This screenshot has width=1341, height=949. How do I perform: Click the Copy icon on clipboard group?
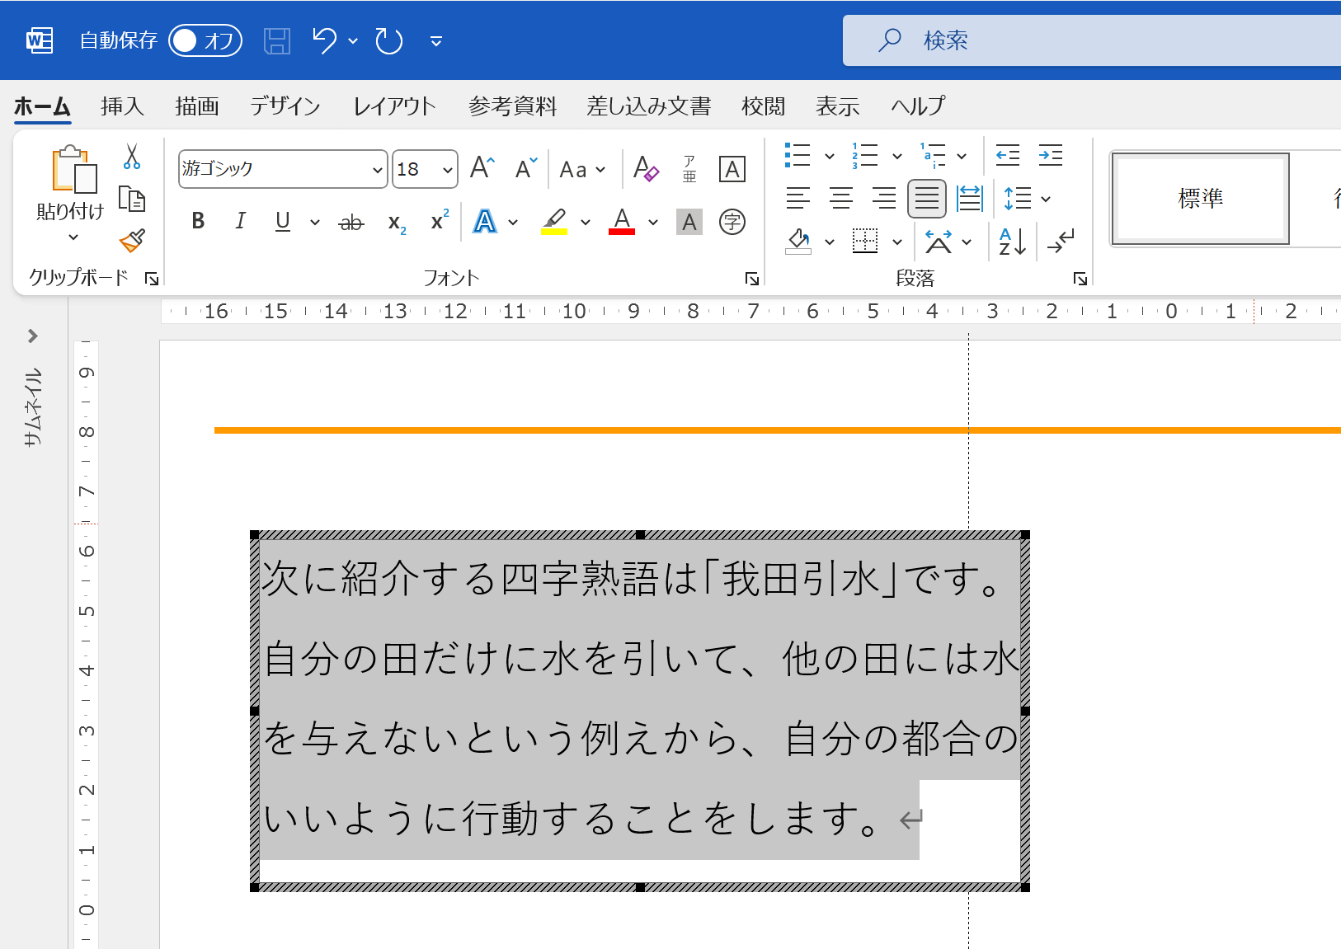131,198
